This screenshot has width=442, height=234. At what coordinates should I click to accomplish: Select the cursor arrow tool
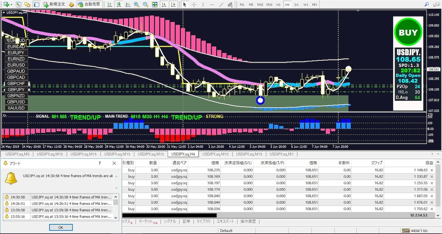pos(185,4)
